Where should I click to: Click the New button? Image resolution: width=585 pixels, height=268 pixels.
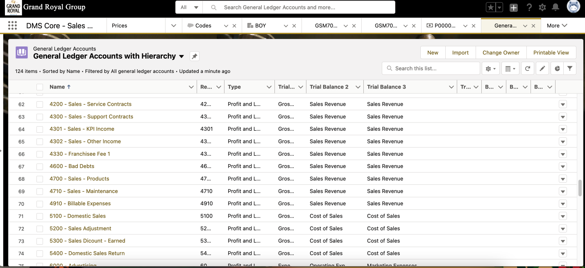433,52
